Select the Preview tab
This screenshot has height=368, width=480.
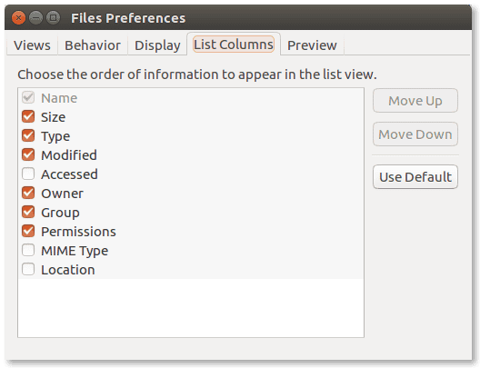click(x=312, y=45)
